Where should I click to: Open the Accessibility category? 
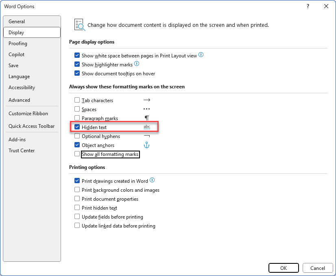pyautogui.click(x=32, y=88)
